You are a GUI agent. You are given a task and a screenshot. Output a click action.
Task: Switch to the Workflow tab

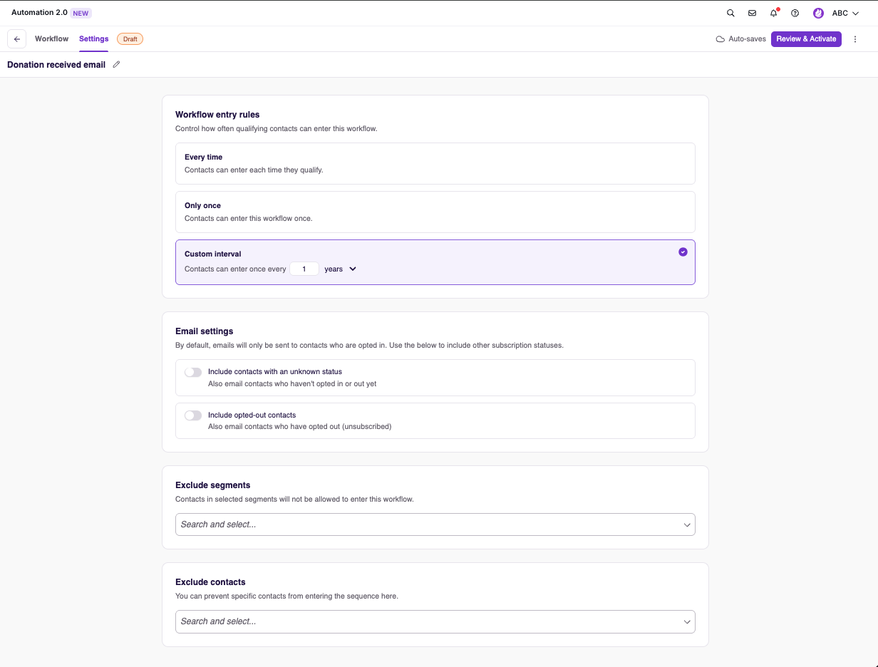51,39
